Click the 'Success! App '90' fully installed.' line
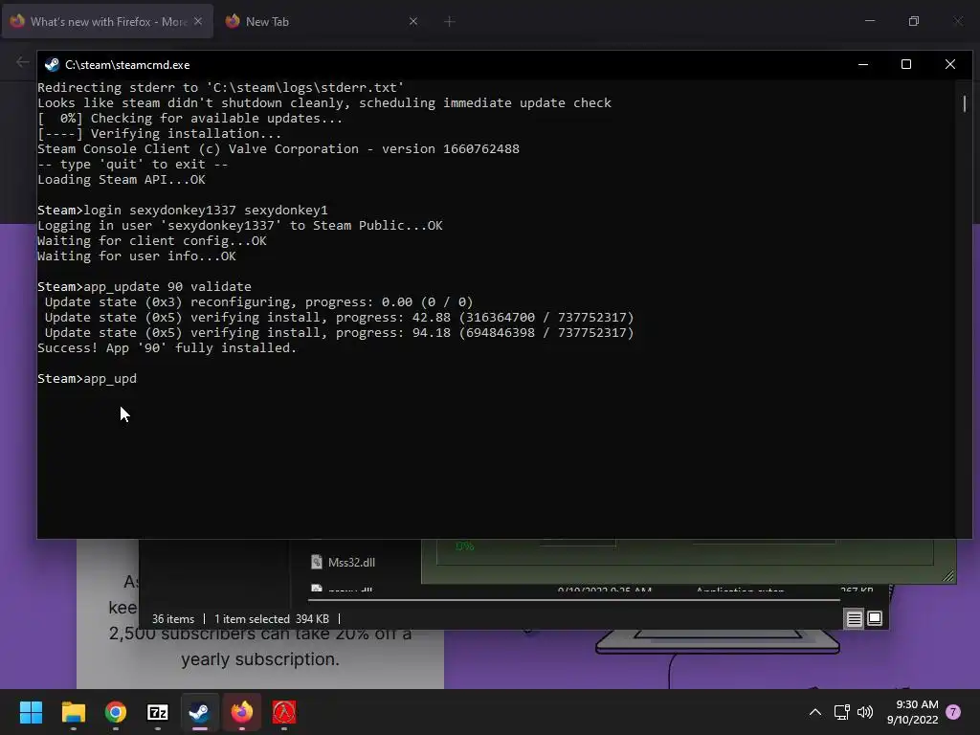This screenshot has height=735, width=980. (x=167, y=348)
